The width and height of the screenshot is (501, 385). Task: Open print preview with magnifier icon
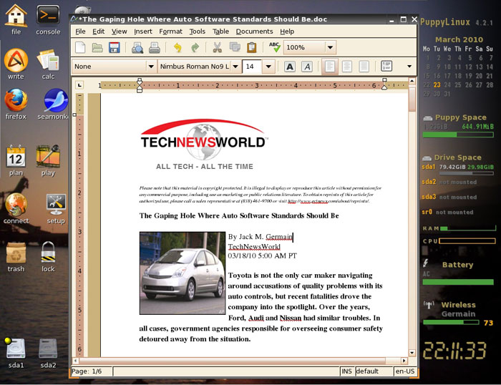(x=137, y=48)
